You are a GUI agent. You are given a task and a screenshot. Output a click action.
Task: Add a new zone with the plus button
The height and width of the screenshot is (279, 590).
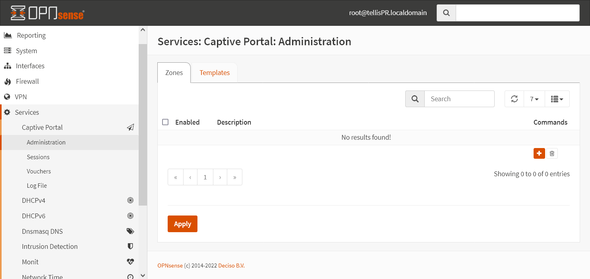point(539,153)
